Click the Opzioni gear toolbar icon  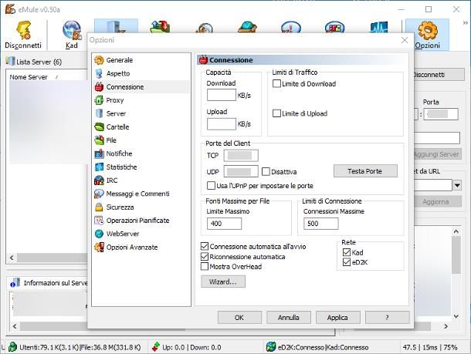tap(428, 30)
